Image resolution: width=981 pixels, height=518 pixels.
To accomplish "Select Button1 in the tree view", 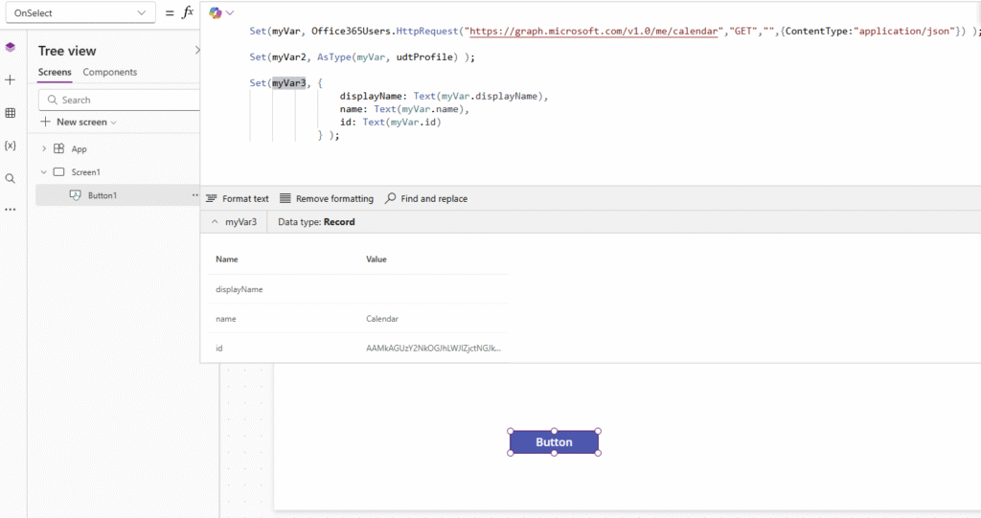I will (x=102, y=195).
